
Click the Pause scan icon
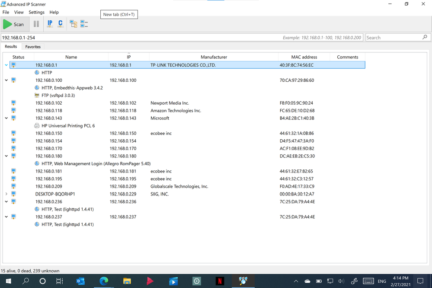pos(36,24)
